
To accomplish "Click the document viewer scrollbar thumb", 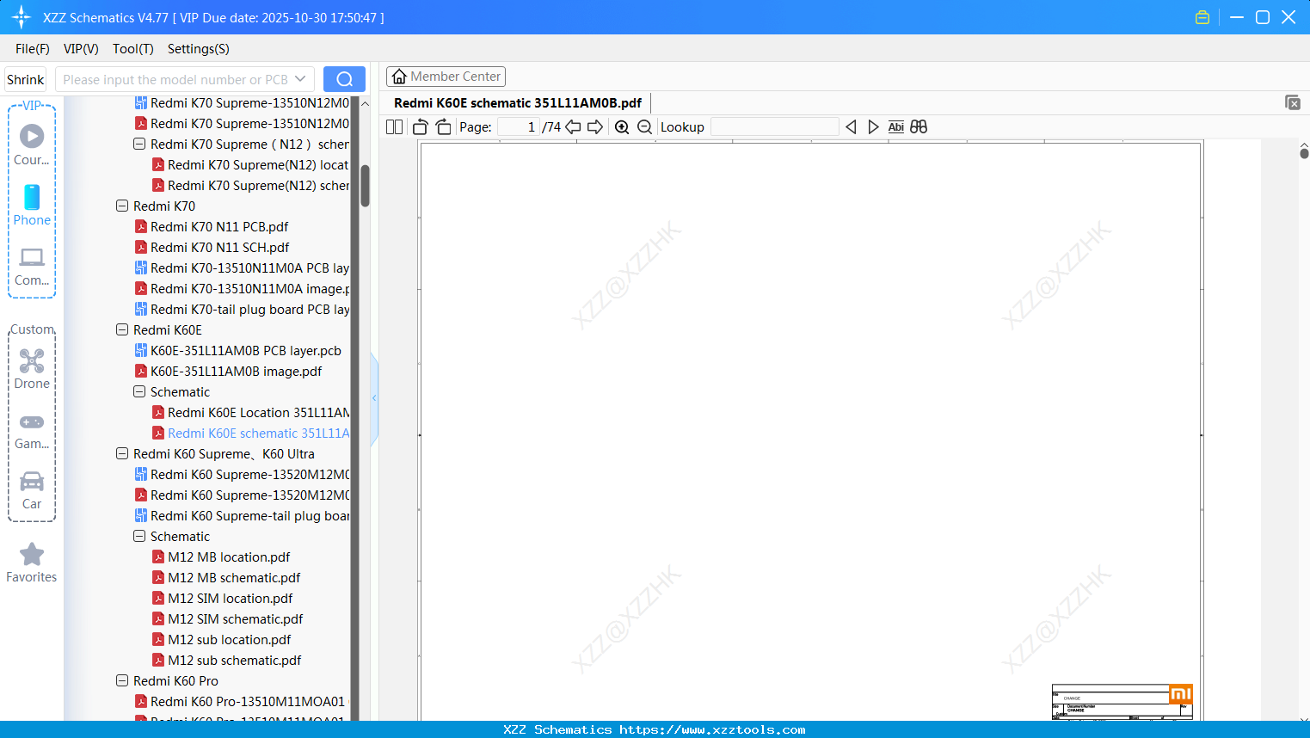I will 1304,153.
